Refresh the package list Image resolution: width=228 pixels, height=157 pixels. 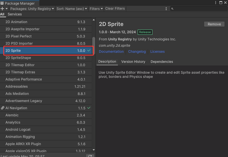[x=90, y=156]
